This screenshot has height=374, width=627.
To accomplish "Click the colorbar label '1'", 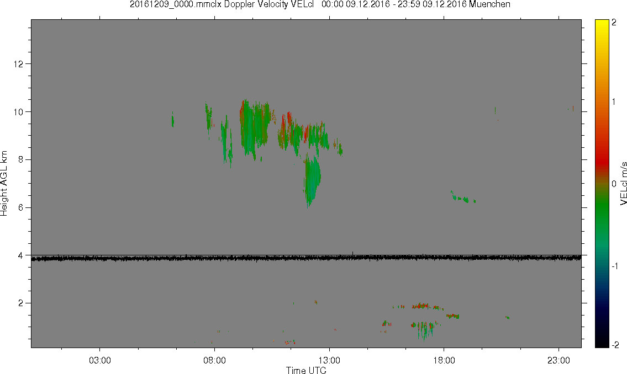I will point(614,102).
